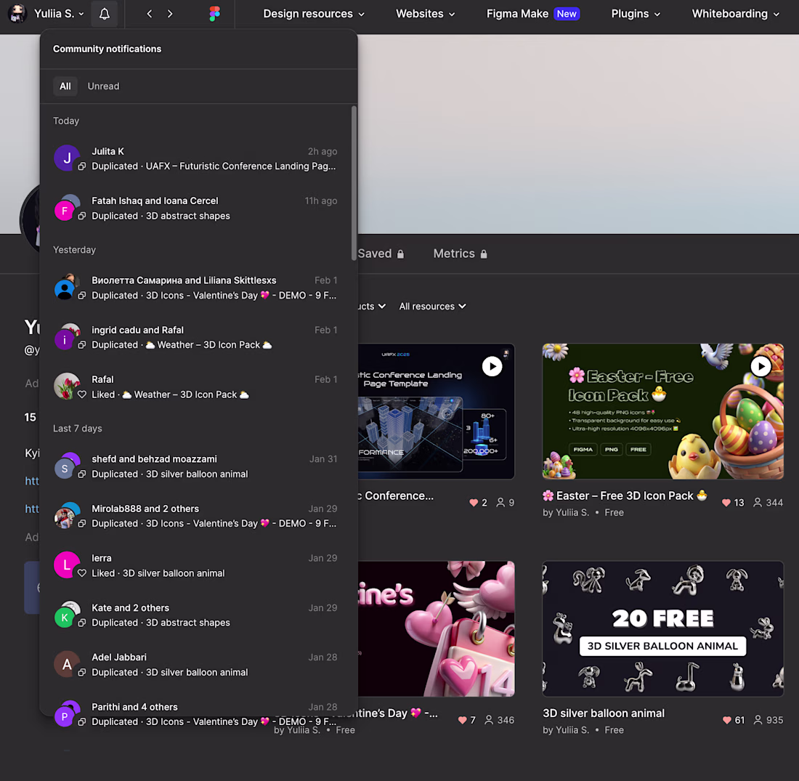The height and width of the screenshot is (781, 799).
Task: Open the Valentine's Day icons thumbnail
Action: [437, 628]
